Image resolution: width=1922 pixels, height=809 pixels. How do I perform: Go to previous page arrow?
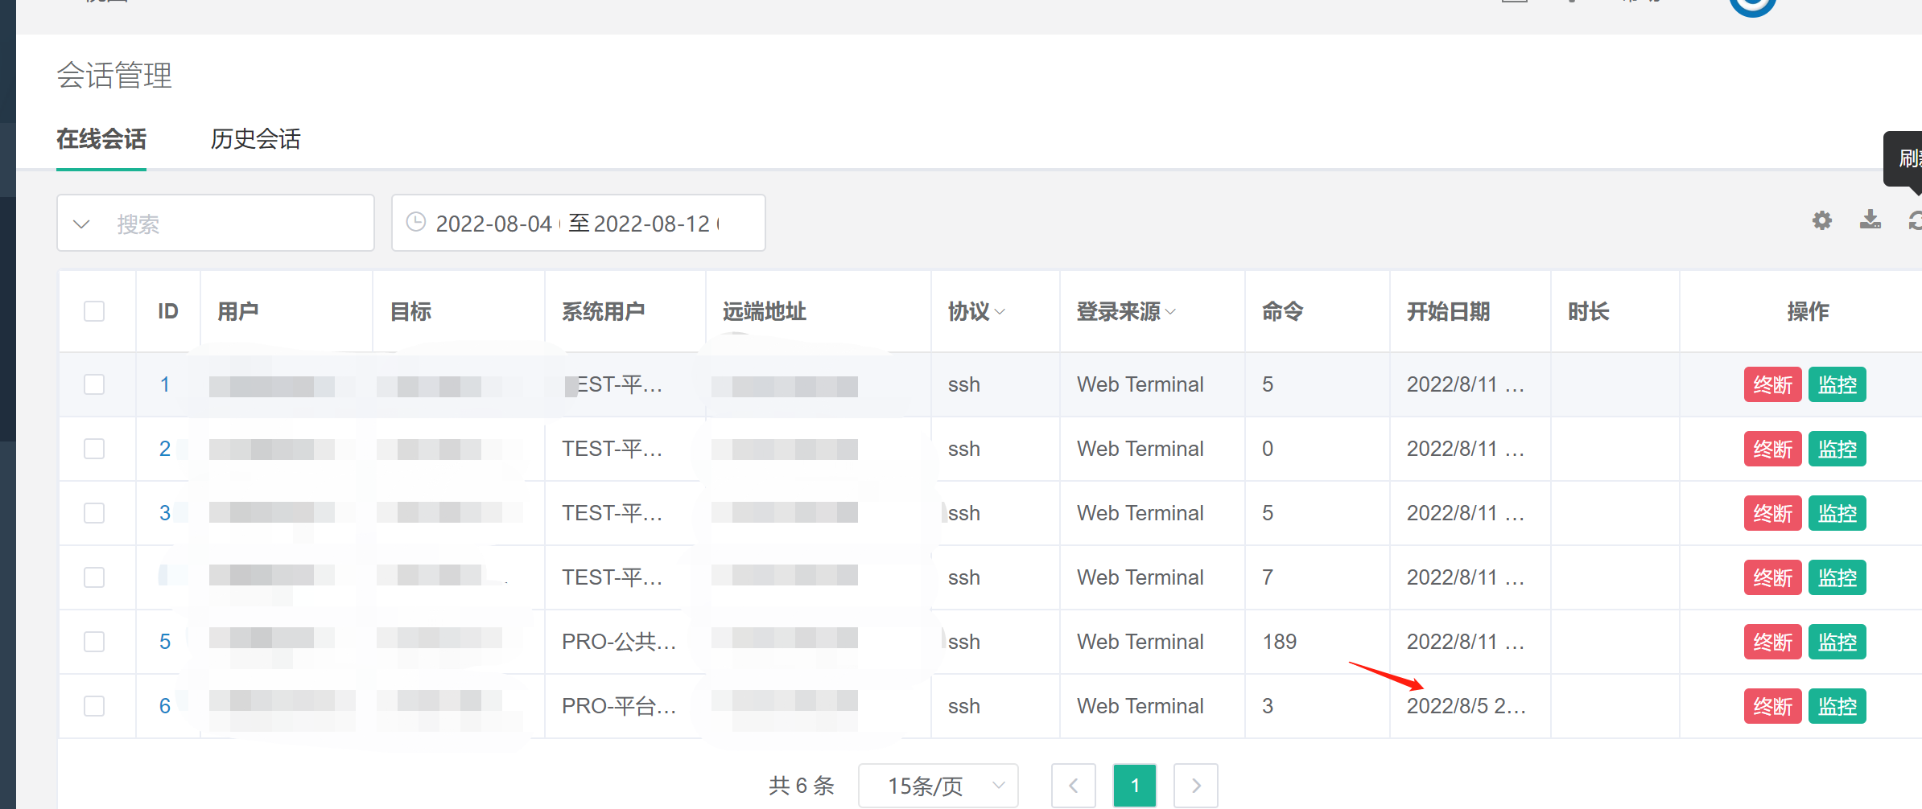(1073, 786)
